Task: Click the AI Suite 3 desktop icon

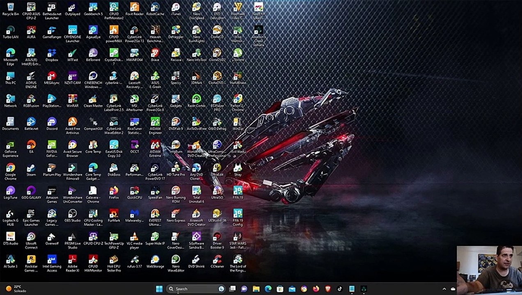Action: tap(10, 262)
